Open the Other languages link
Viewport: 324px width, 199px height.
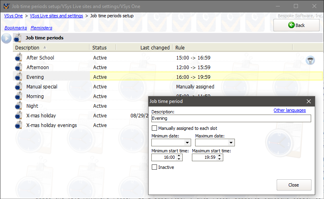pyautogui.click(x=289, y=110)
